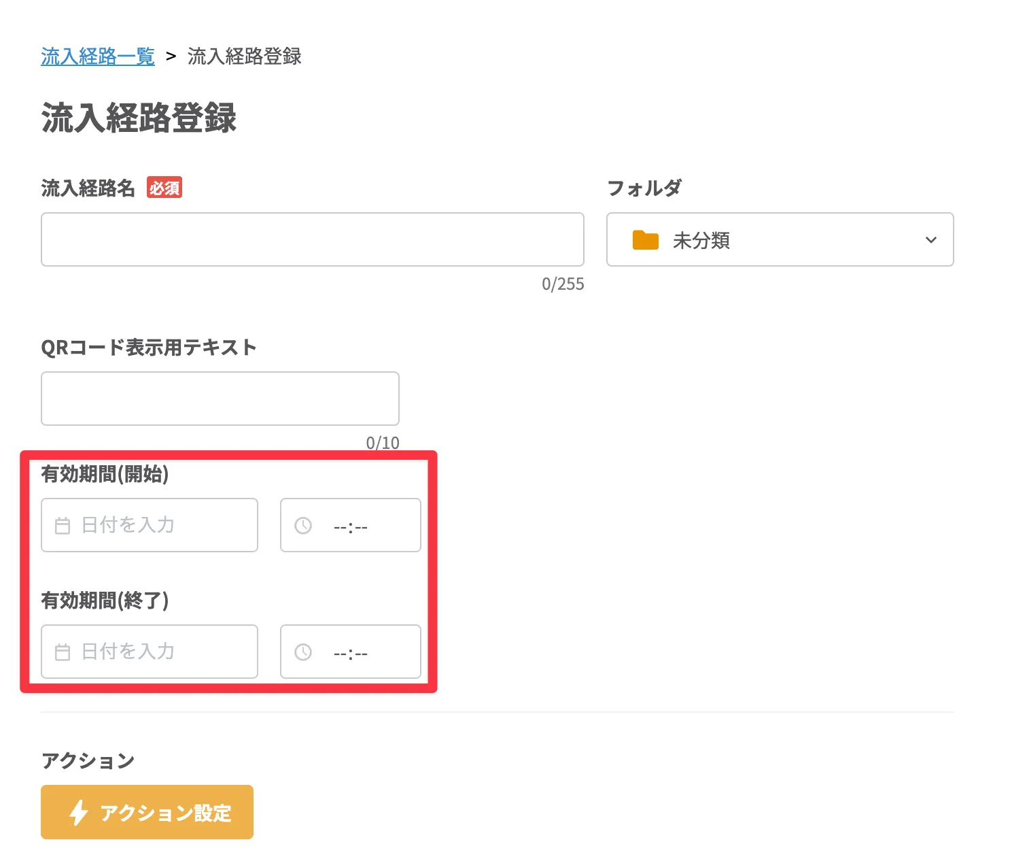
Task: Click the end time --:-- field
Action: coord(350,652)
